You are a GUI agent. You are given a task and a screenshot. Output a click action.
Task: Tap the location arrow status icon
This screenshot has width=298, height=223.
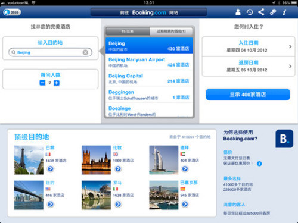click(274, 2)
